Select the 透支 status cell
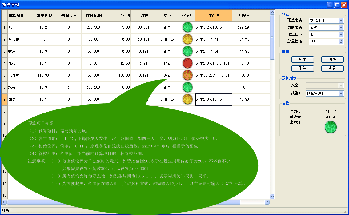Image resolution: width=349 pixels, height=215 pixels. tap(168, 75)
